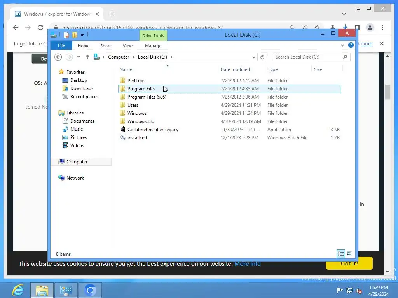
Task: Click the search magnifier icon in Explorer
Action: pos(345,57)
